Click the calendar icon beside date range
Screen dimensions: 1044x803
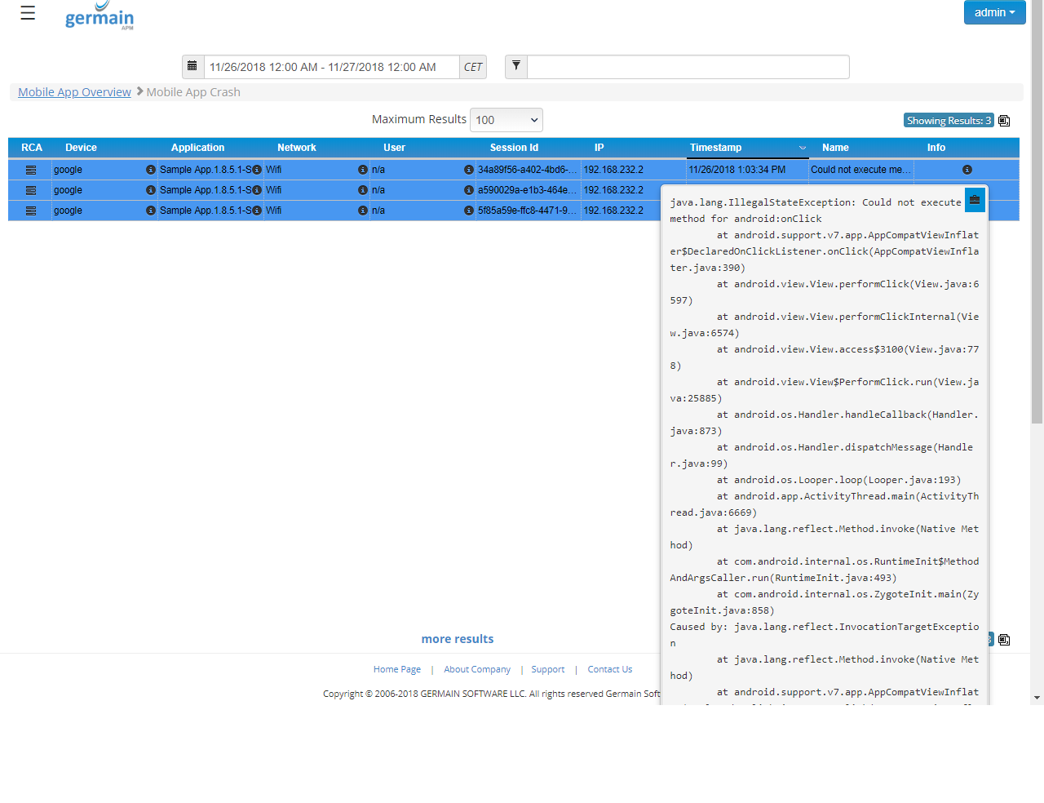[192, 66]
